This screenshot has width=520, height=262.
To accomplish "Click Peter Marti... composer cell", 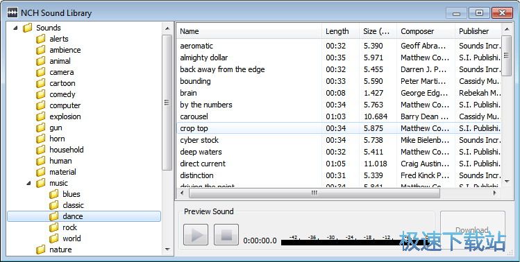I will point(423,81).
